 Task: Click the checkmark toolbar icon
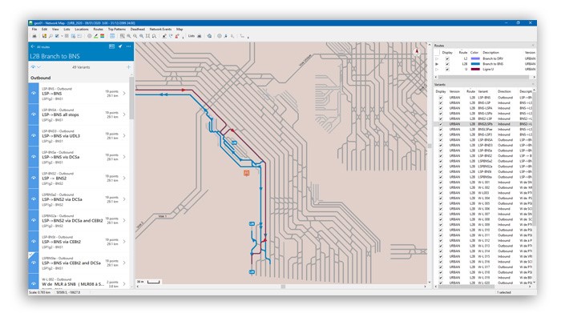pyautogui.click(x=57, y=36)
